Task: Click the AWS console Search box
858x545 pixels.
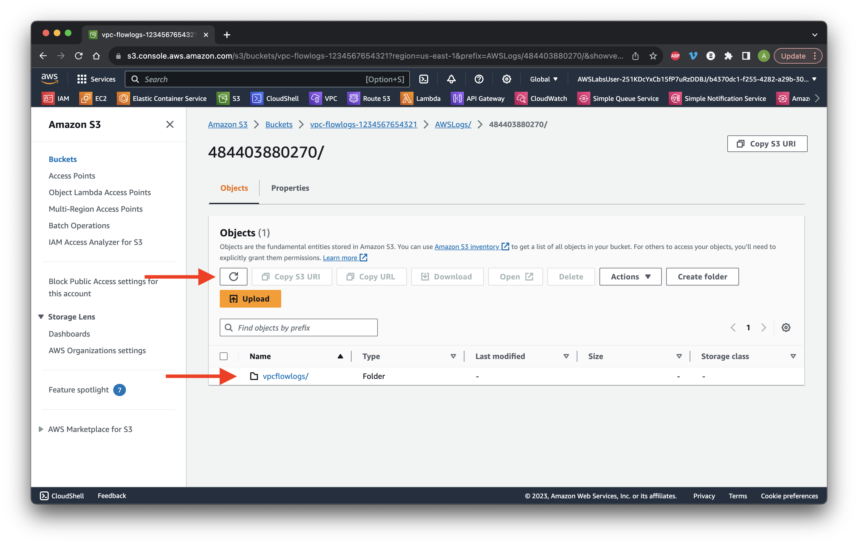Action: click(x=267, y=79)
